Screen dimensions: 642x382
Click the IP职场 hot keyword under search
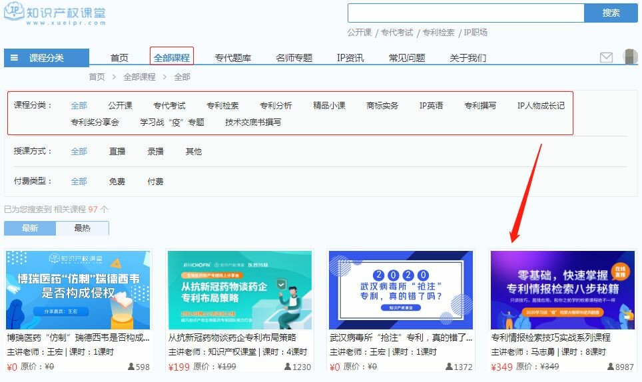[x=476, y=33]
